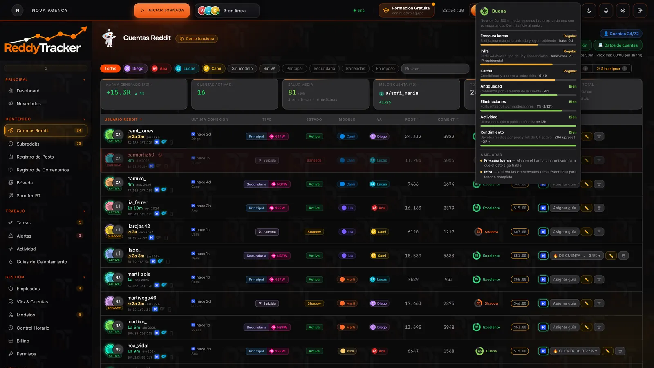
Task: Click the archive icon for martixo_
Action: point(599,328)
